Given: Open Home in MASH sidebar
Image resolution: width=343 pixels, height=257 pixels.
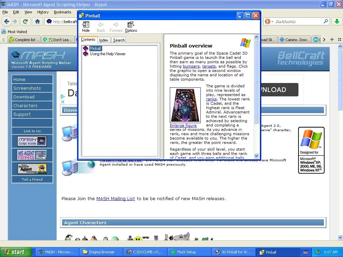Looking at the screenshot, I should 32,79.
